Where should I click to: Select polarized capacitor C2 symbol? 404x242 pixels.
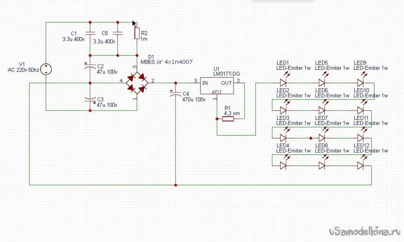pos(90,67)
